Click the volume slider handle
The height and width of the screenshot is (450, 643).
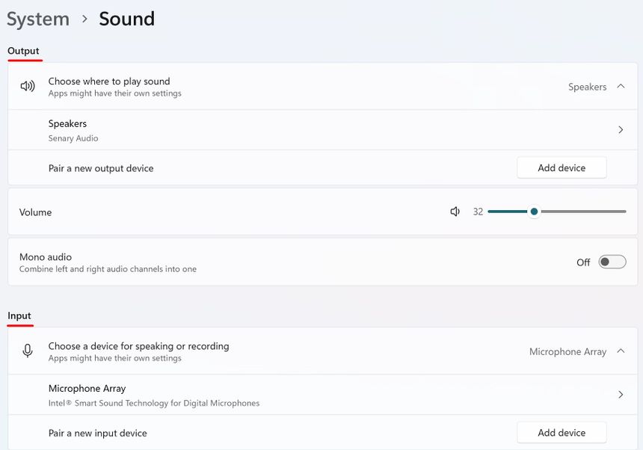[534, 212]
